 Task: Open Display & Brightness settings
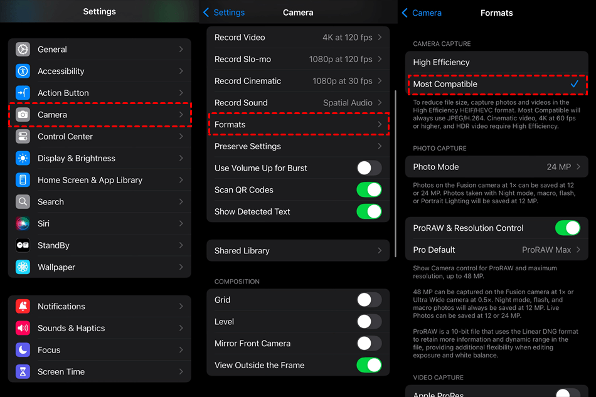point(100,158)
